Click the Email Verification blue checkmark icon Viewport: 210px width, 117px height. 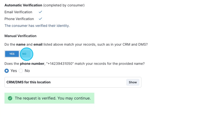[x=40, y=12]
